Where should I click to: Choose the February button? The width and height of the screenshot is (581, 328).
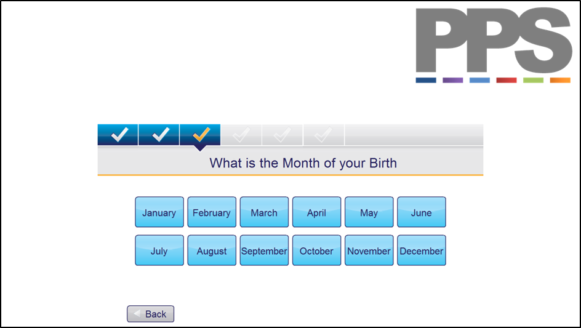point(212,212)
